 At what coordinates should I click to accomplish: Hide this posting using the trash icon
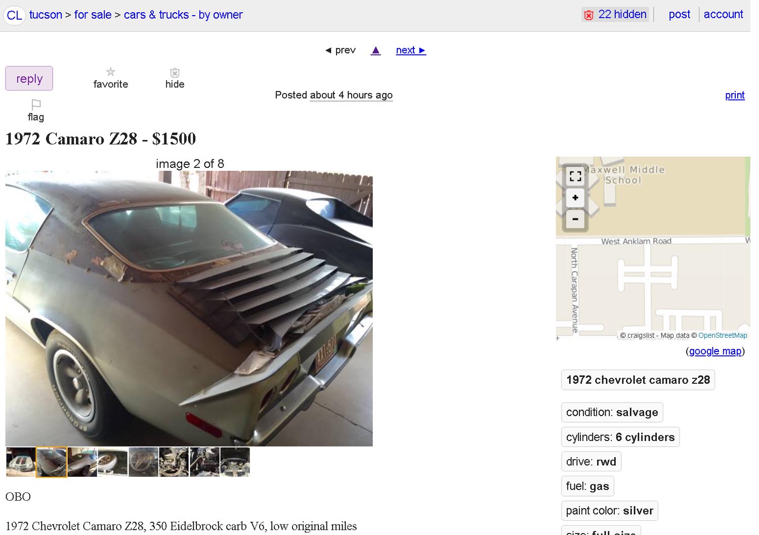175,73
